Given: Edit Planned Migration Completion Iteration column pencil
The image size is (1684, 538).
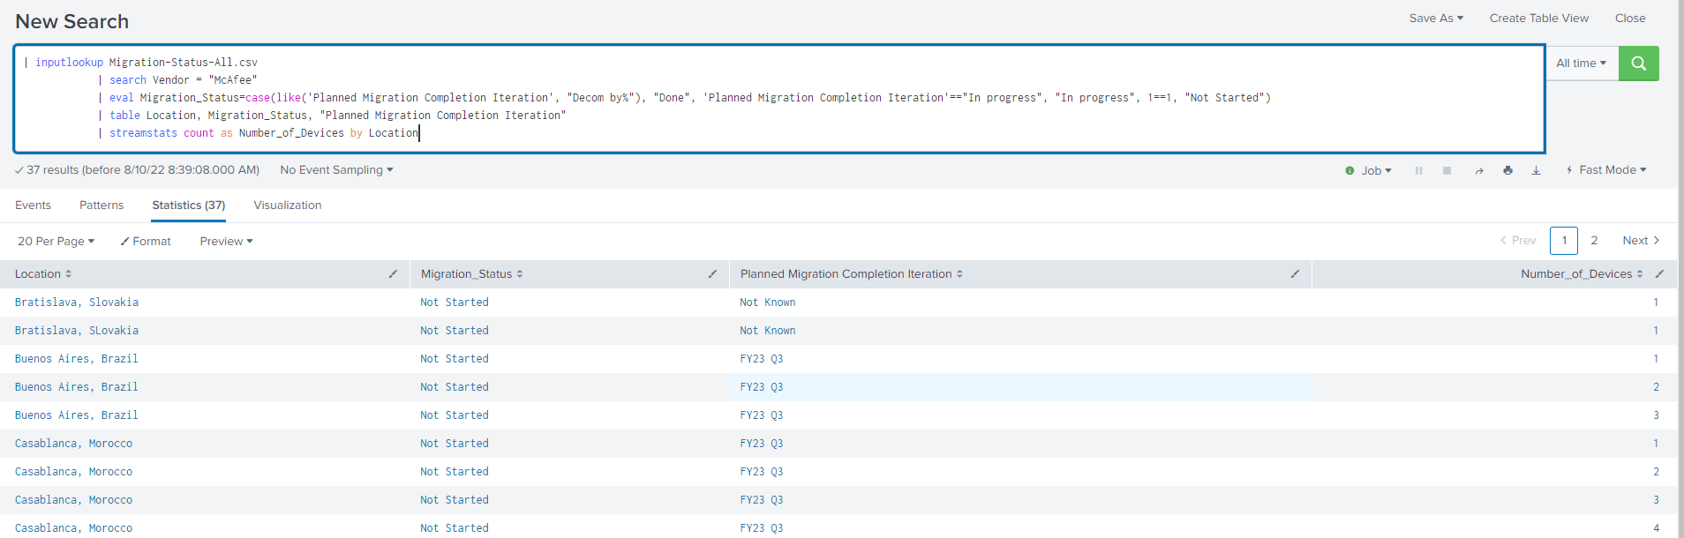Looking at the screenshot, I should (x=1295, y=274).
